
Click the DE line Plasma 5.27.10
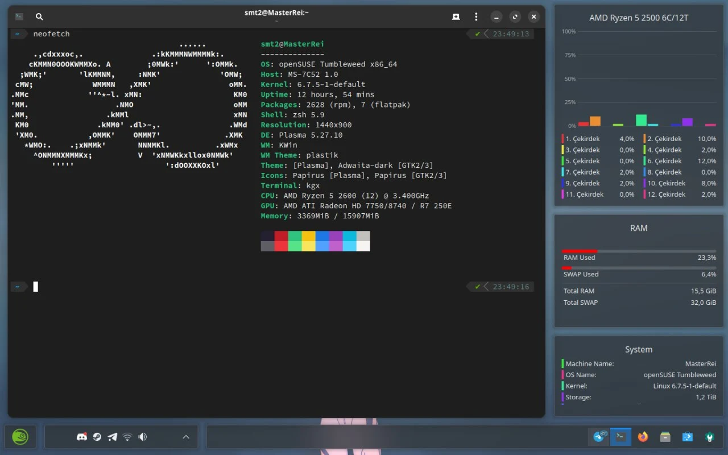[x=301, y=135]
